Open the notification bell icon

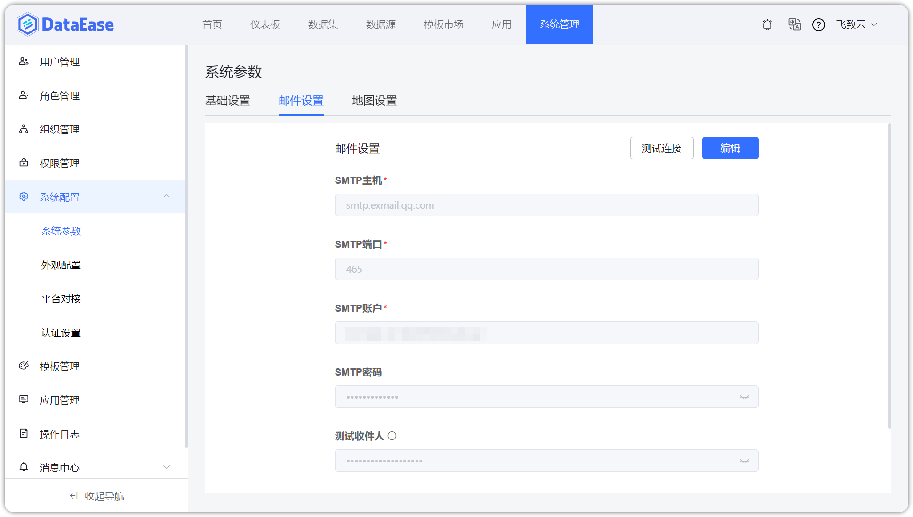pos(767,24)
